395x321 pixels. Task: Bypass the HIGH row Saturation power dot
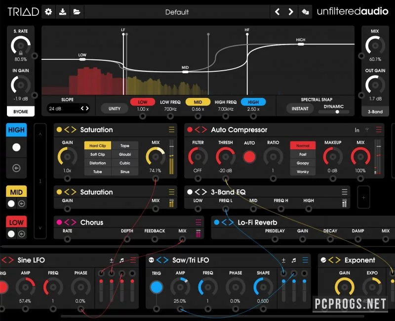(x=59, y=130)
